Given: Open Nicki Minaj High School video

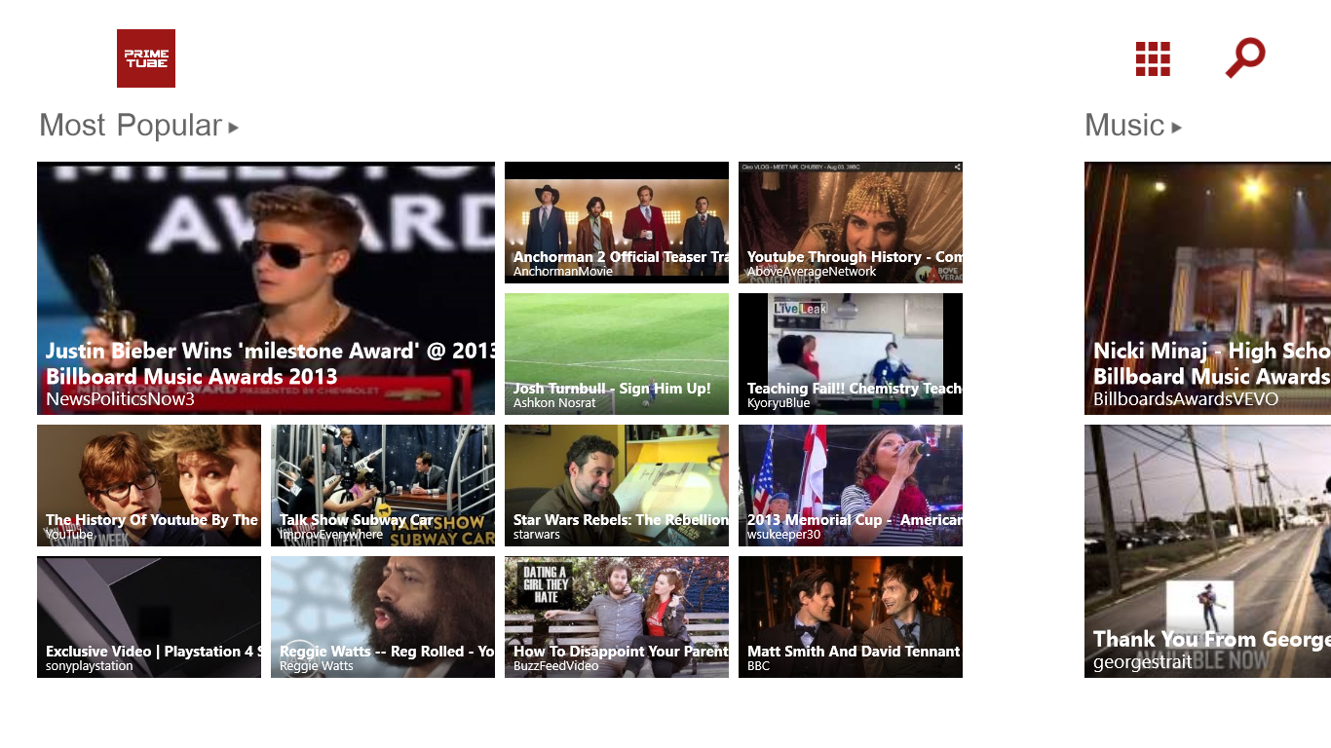Looking at the screenshot, I should pyautogui.click(x=1207, y=287).
